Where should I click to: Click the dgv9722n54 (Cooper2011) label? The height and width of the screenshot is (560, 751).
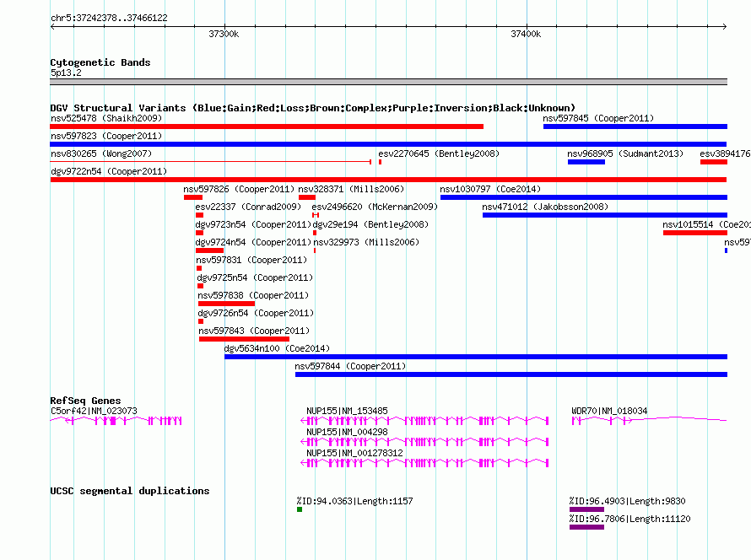109,171
